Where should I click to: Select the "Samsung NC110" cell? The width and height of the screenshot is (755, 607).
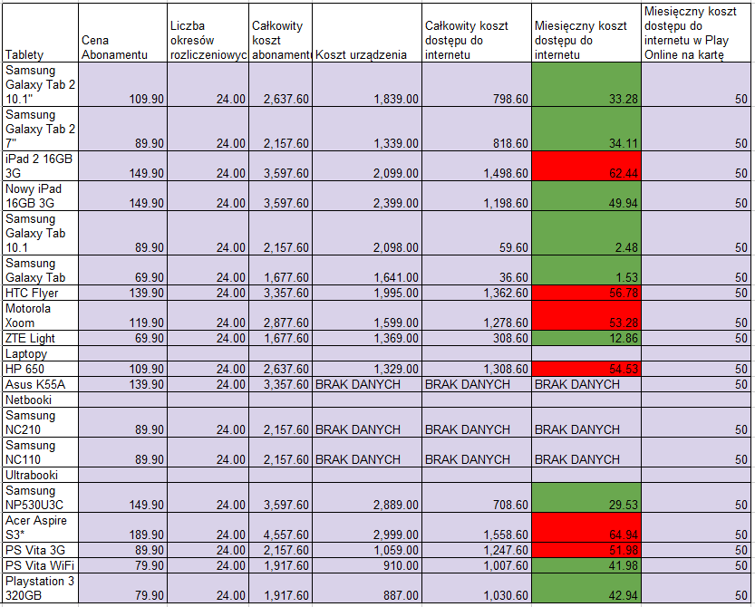click(x=41, y=452)
